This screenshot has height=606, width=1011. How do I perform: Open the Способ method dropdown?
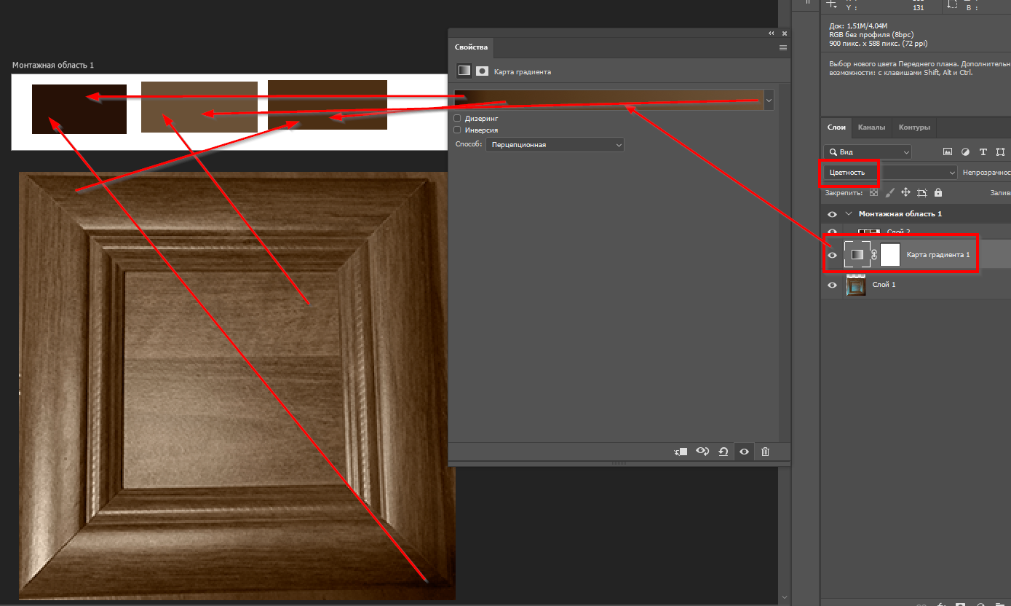555,145
